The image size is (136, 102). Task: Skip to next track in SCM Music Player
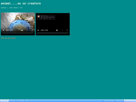pos(7,101)
